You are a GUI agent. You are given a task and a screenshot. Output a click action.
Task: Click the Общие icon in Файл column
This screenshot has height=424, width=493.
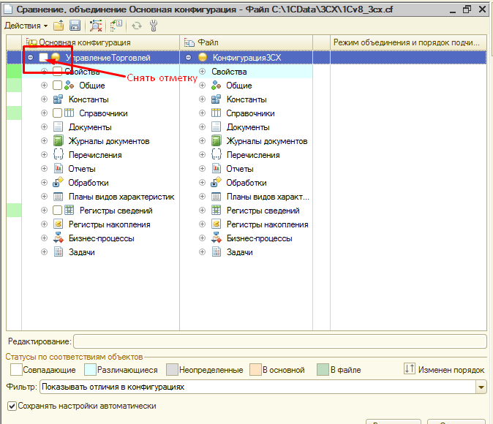pos(216,86)
